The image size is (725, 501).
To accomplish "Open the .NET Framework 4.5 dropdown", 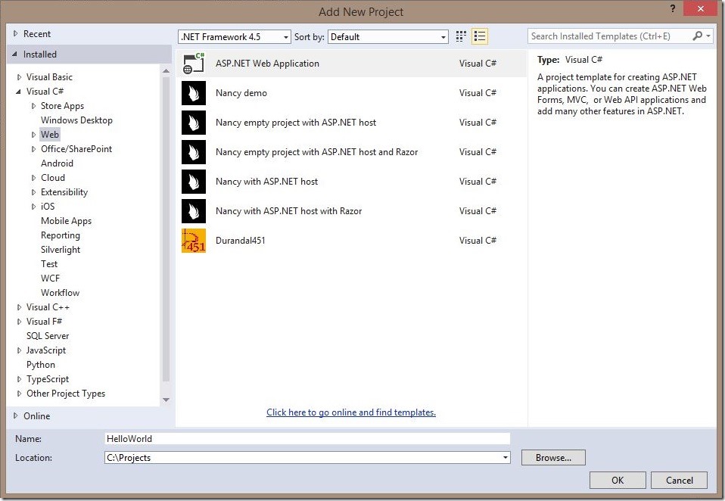I will pyautogui.click(x=235, y=37).
